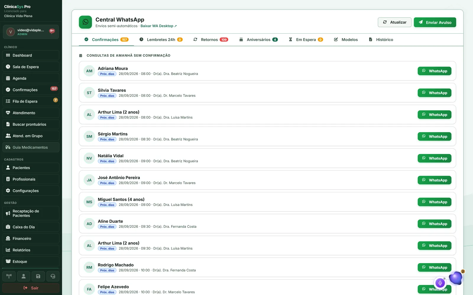The image size is (473, 295).
Task: Open the user profile icon in sidebar footer
Action: [x=24, y=276]
